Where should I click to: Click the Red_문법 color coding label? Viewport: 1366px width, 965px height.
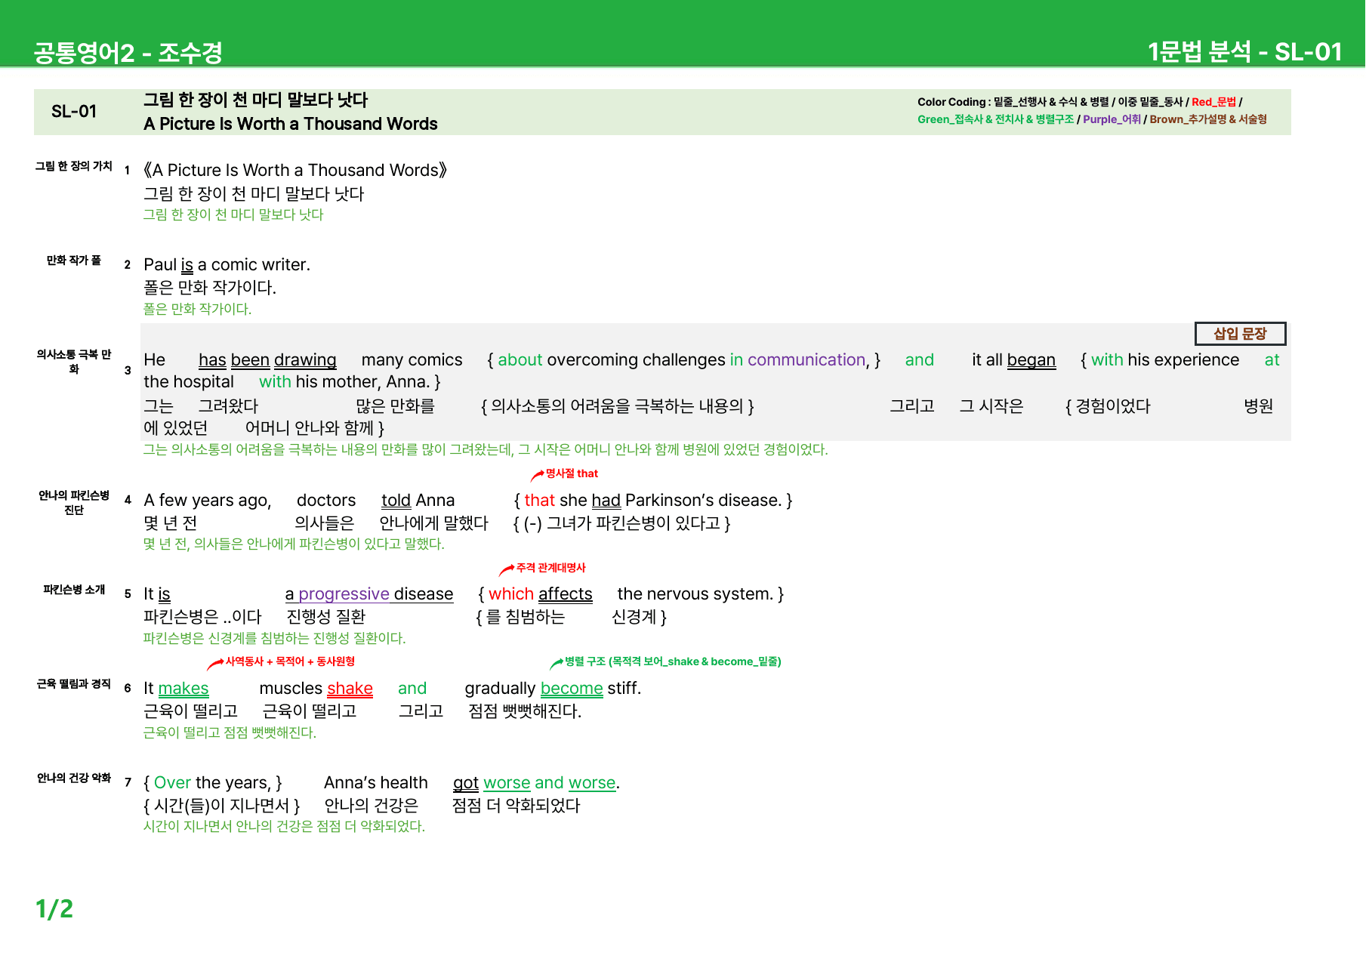(x=1214, y=102)
